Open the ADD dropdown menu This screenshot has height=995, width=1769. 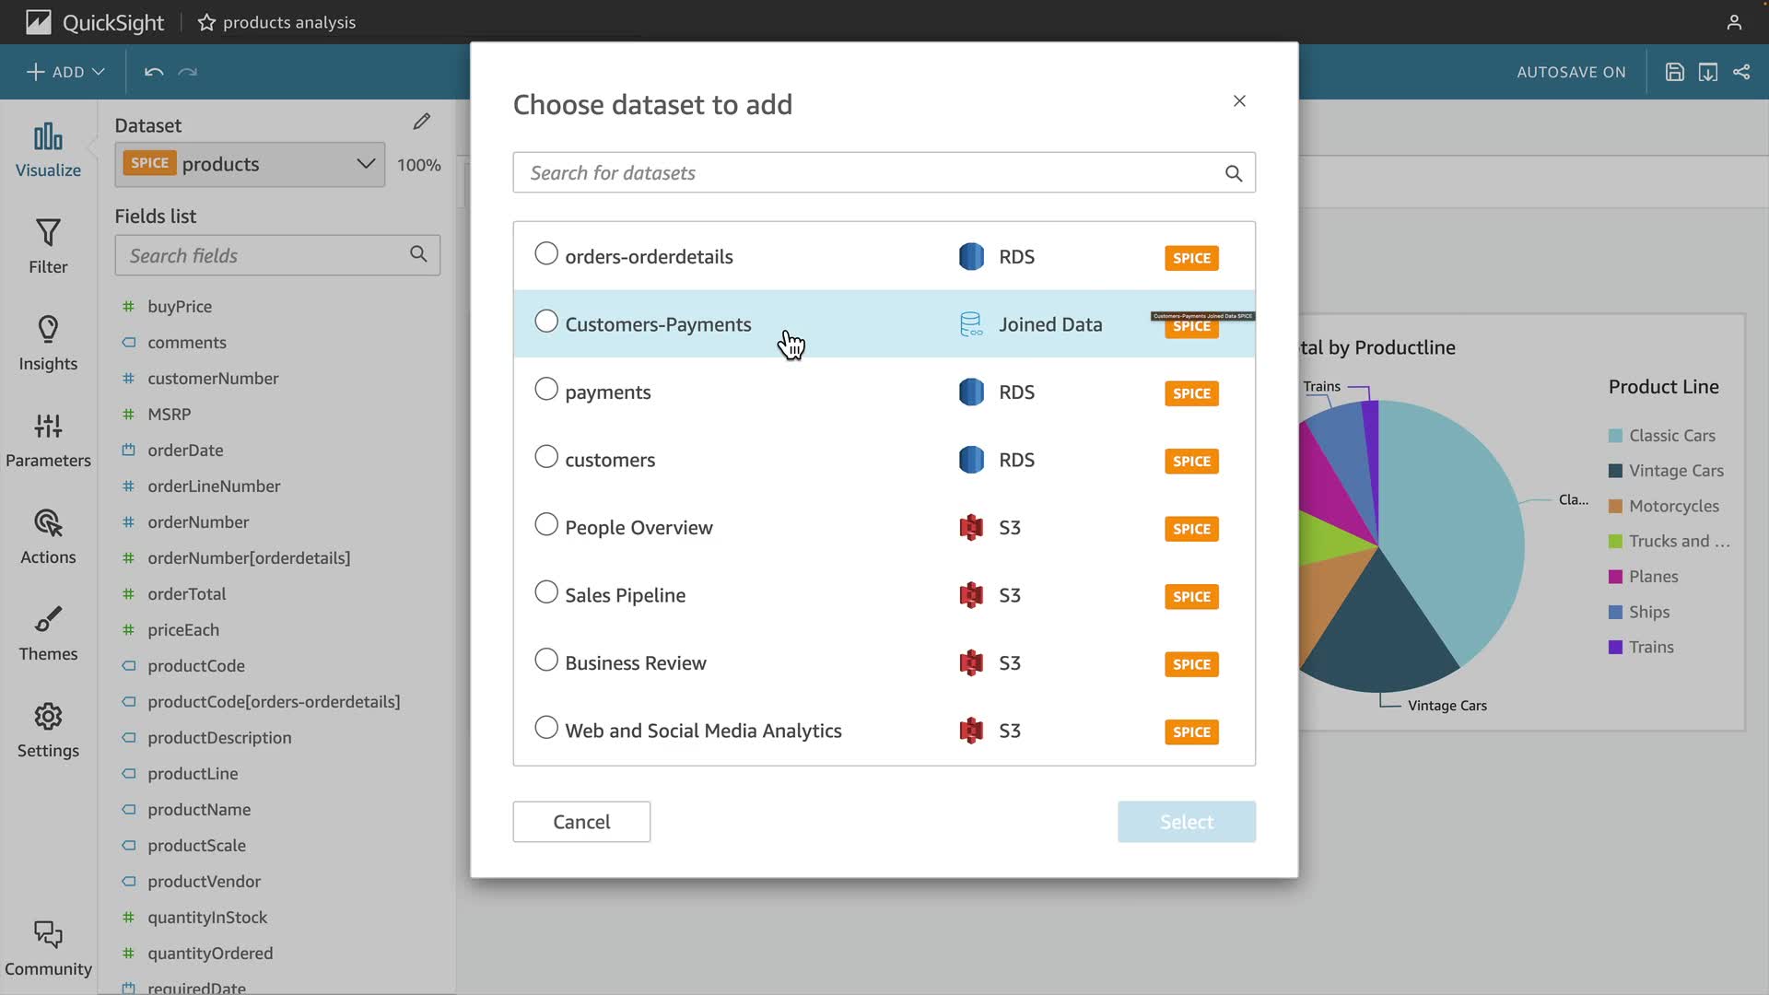click(x=65, y=72)
